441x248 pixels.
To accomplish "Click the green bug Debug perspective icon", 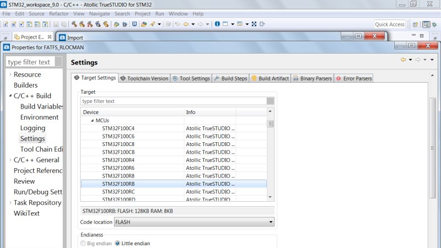I will pos(434,24).
